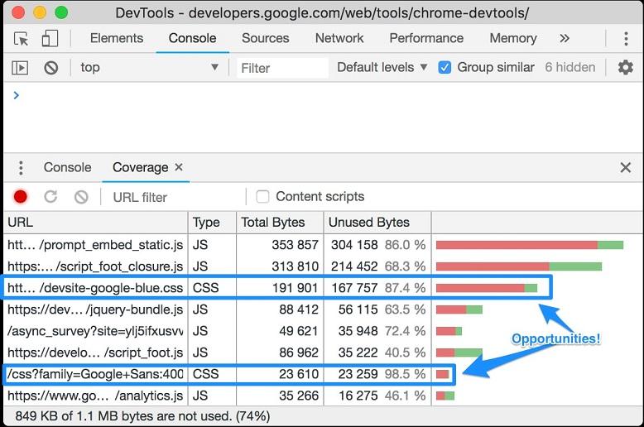Toggle the Content scripts checkbox
Viewport: 644px width, 427px height.
click(262, 197)
